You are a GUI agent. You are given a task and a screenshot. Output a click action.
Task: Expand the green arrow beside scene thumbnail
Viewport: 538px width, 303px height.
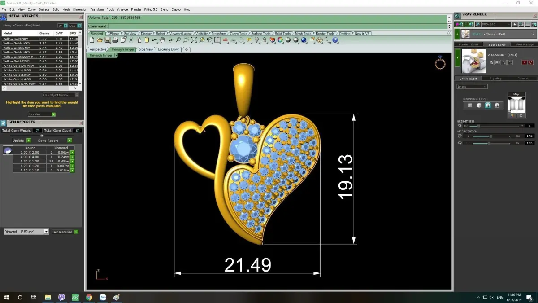pyautogui.click(x=458, y=58)
